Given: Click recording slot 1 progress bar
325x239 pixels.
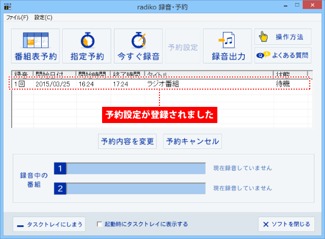Looking at the screenshot, I should pos(136,168).
